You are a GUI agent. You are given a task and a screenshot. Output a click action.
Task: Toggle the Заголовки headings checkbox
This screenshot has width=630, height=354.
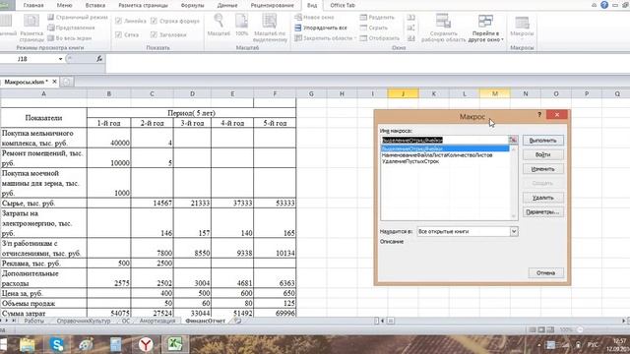pos(168,35)
